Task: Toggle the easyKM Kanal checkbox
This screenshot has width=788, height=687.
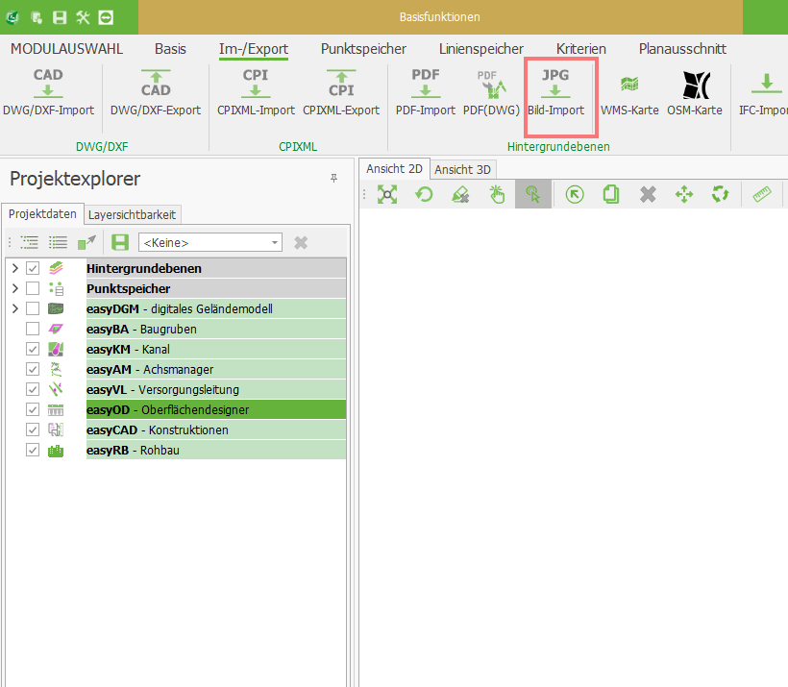Action: [33, 349]
